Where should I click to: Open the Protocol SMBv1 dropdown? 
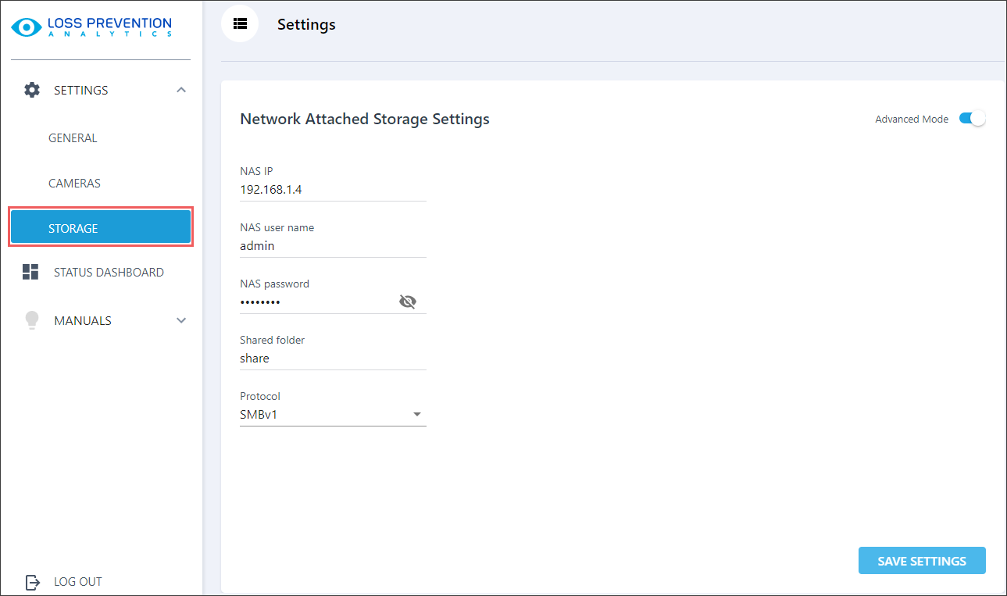(x=333, y=415)
